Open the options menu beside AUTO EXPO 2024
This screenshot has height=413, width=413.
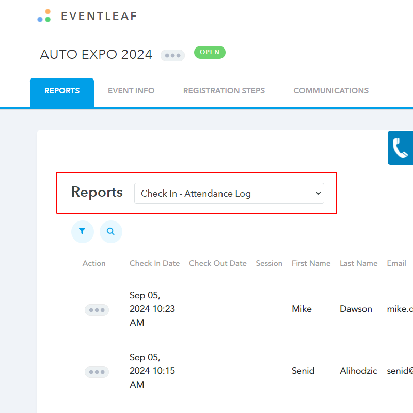coord(172,55)
